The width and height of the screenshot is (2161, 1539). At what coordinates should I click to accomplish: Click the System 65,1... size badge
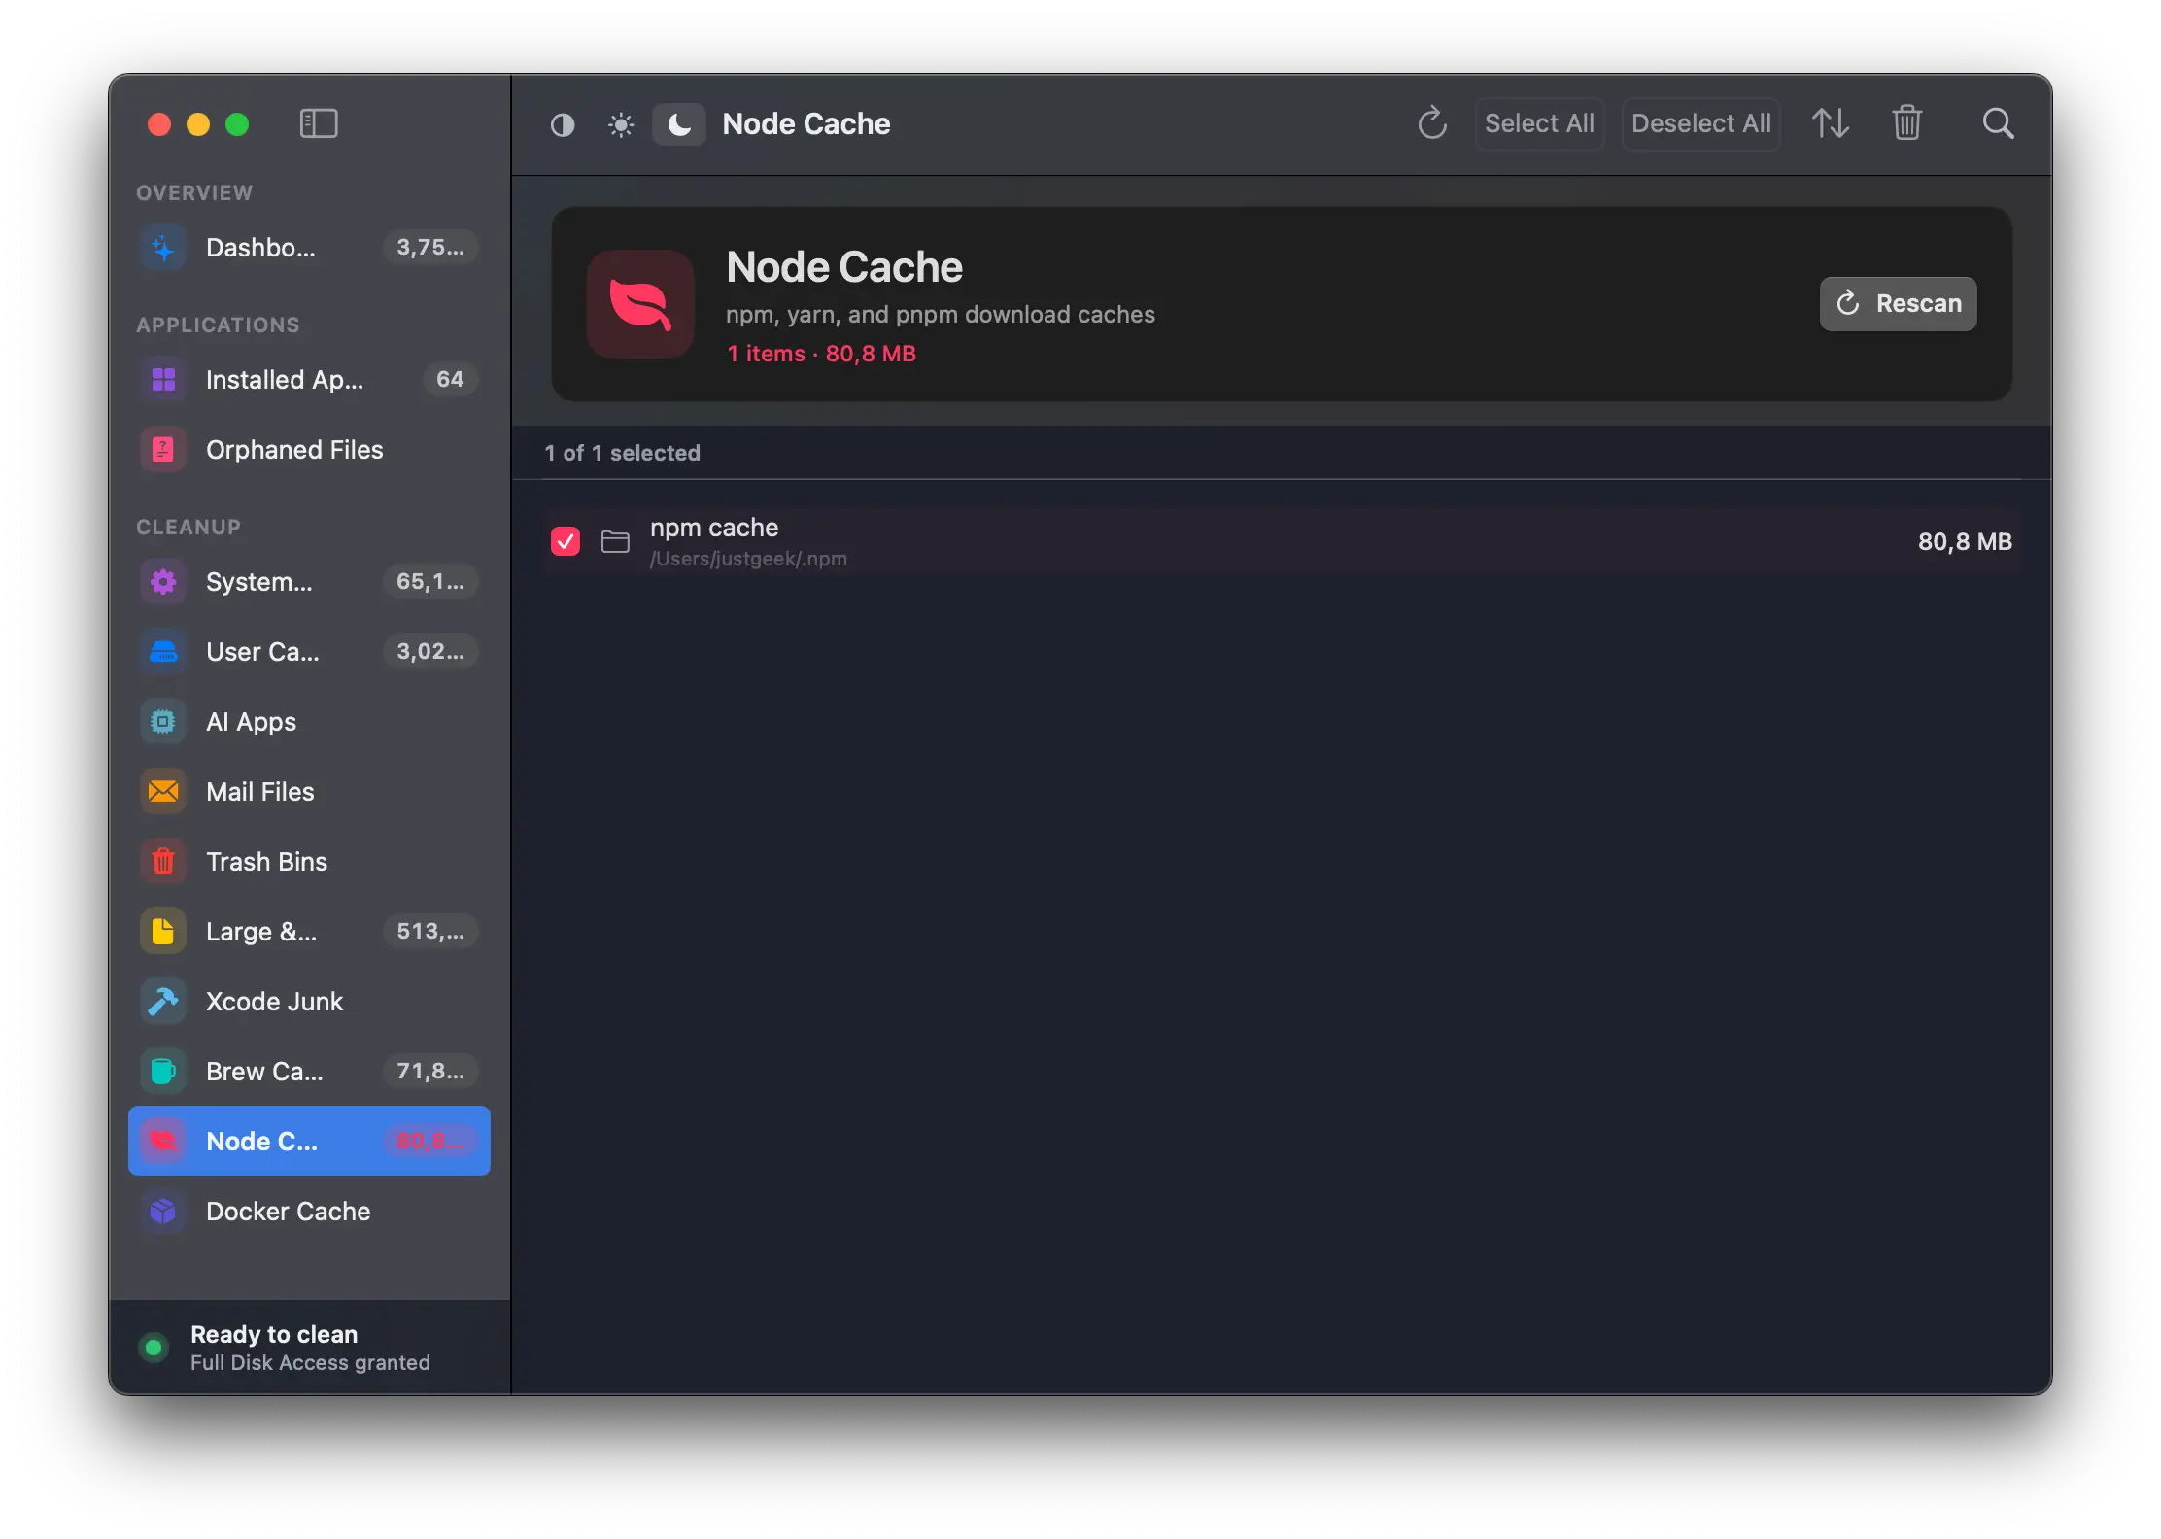point(430,582)
